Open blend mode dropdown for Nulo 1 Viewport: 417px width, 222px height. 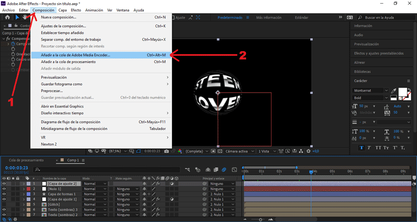(95, 189)
